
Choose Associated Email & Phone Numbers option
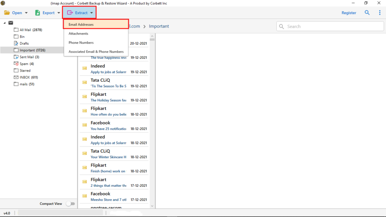(x=96, y=52)
